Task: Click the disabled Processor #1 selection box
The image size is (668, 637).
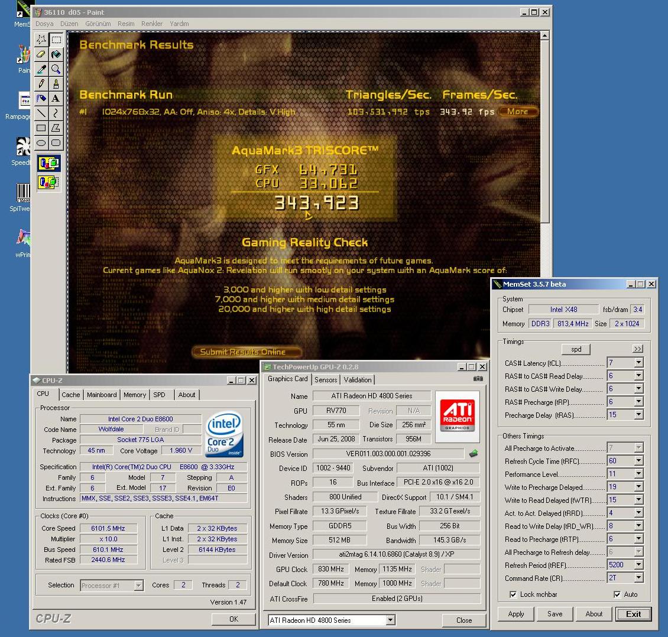Action: click(112, 586)
